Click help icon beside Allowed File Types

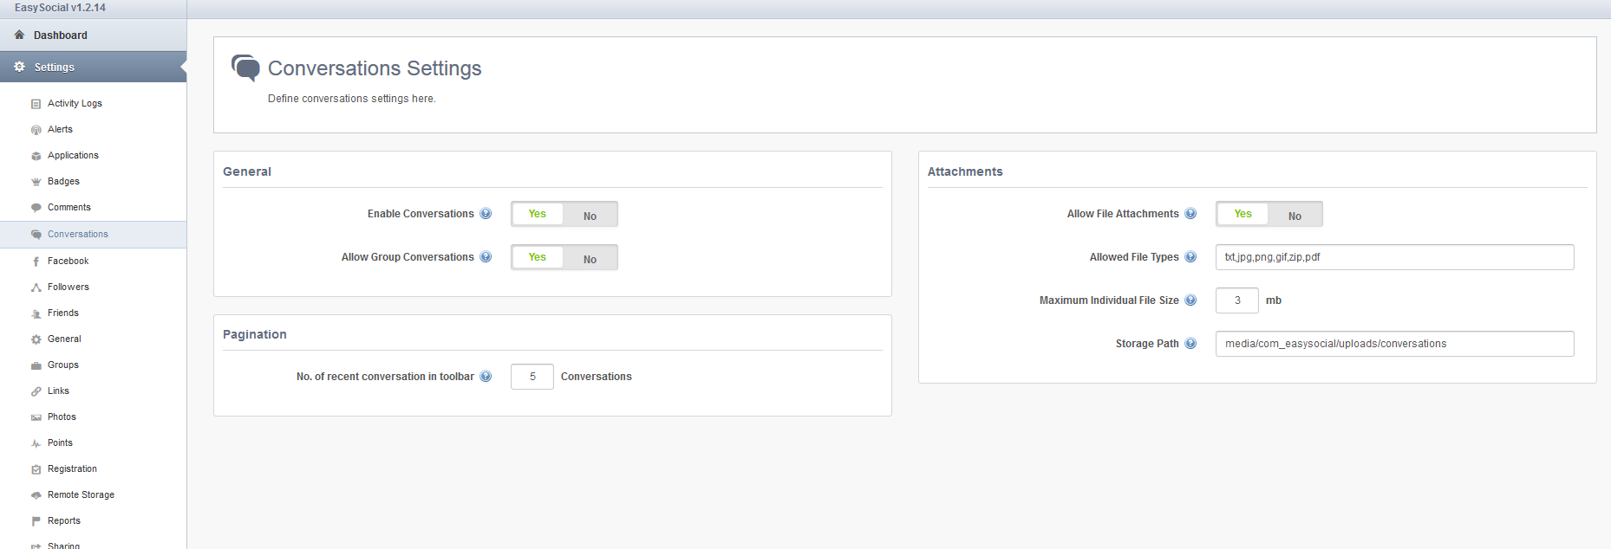click(x=1190, y=257)
